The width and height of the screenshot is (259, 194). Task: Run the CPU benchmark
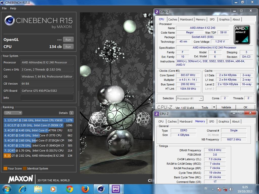coord(68,47)
